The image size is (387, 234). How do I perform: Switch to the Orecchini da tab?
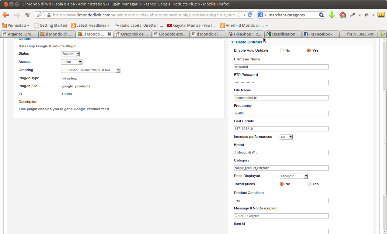point(132,34)
